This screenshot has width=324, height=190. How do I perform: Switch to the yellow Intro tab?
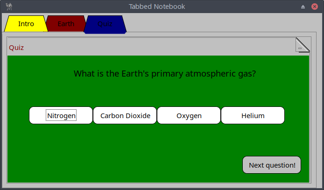26,24
